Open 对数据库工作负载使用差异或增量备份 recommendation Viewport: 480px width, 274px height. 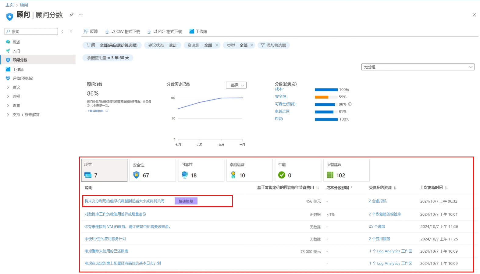(x=115, y=214)
